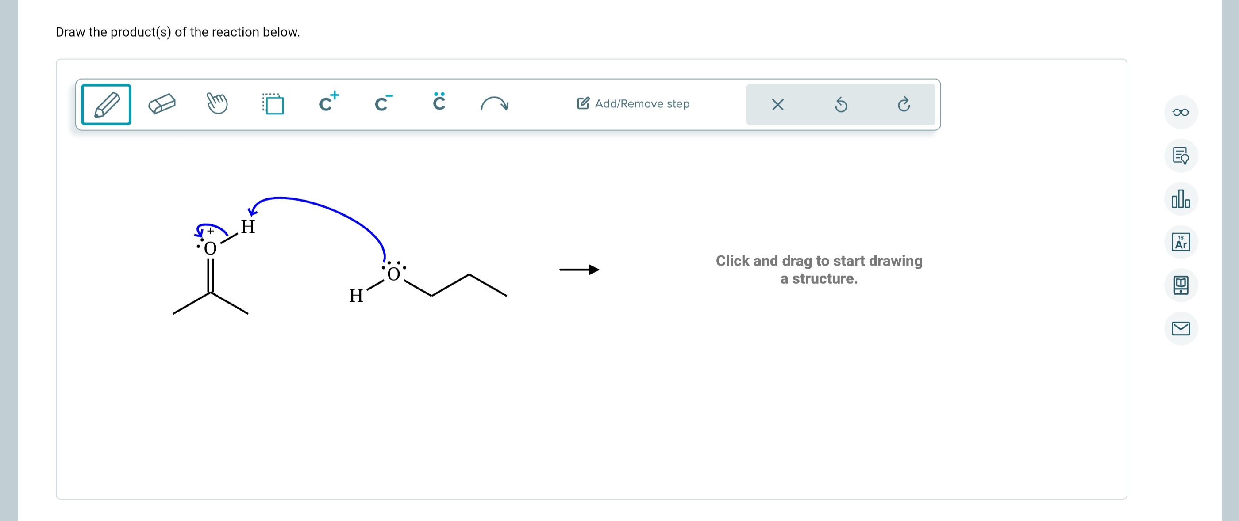Select the eraser tool
The width and height of the screenshot is (1239, 521).
click(x=162, y=103)
